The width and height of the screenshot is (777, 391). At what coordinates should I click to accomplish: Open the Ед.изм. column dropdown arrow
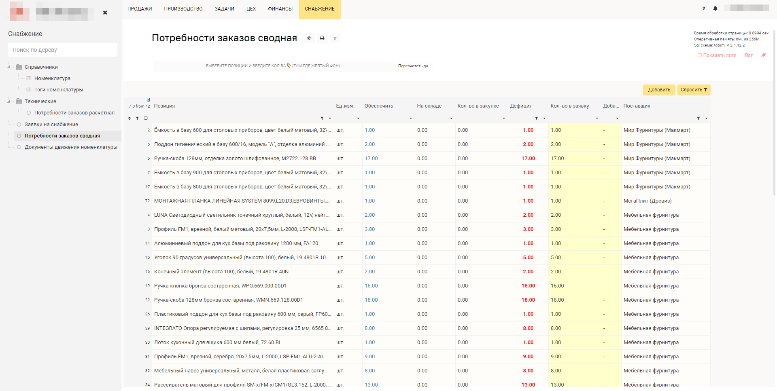point(358,118)
